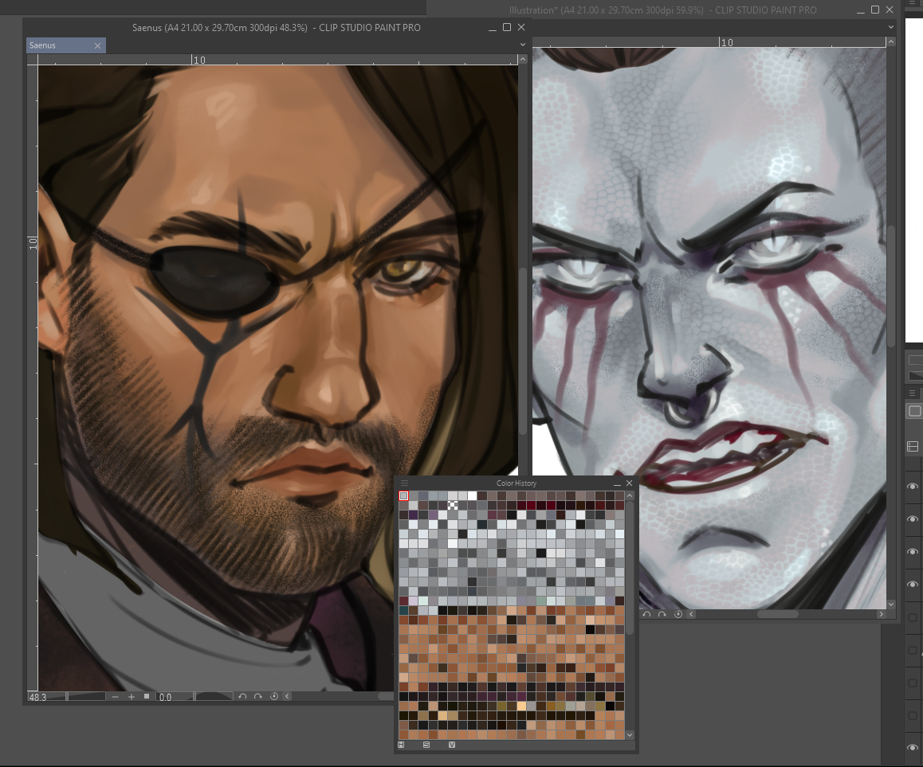Click the V button in Color History
The height and width of the screenshot is (767, 923).
452,745
